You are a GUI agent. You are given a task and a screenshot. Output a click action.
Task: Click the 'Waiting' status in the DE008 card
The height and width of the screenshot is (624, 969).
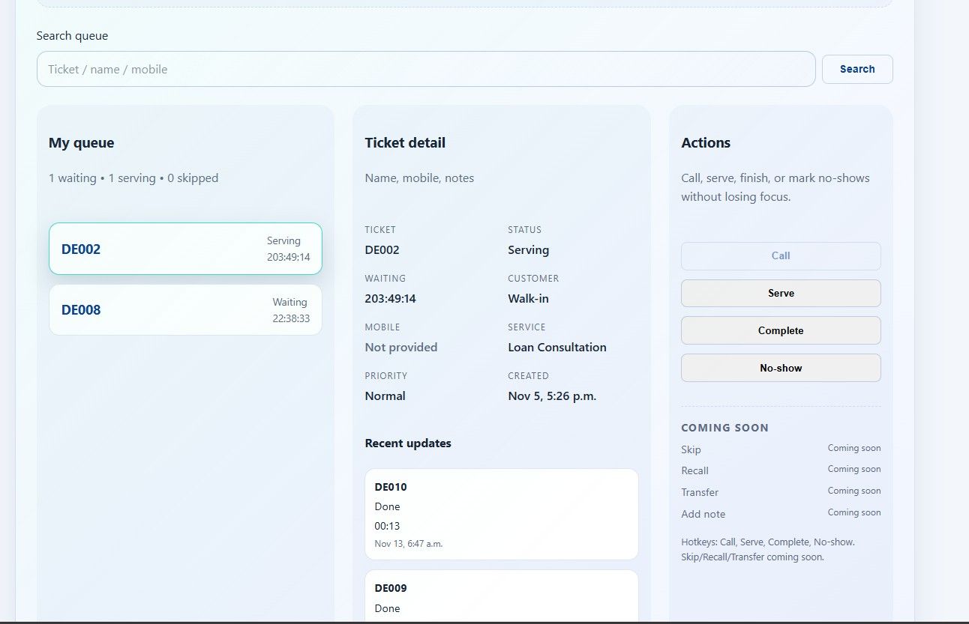point(289,302)
